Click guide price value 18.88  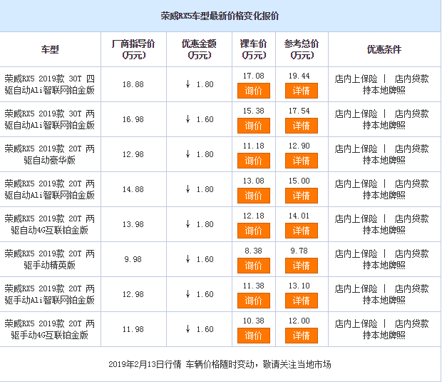point(133,84)
